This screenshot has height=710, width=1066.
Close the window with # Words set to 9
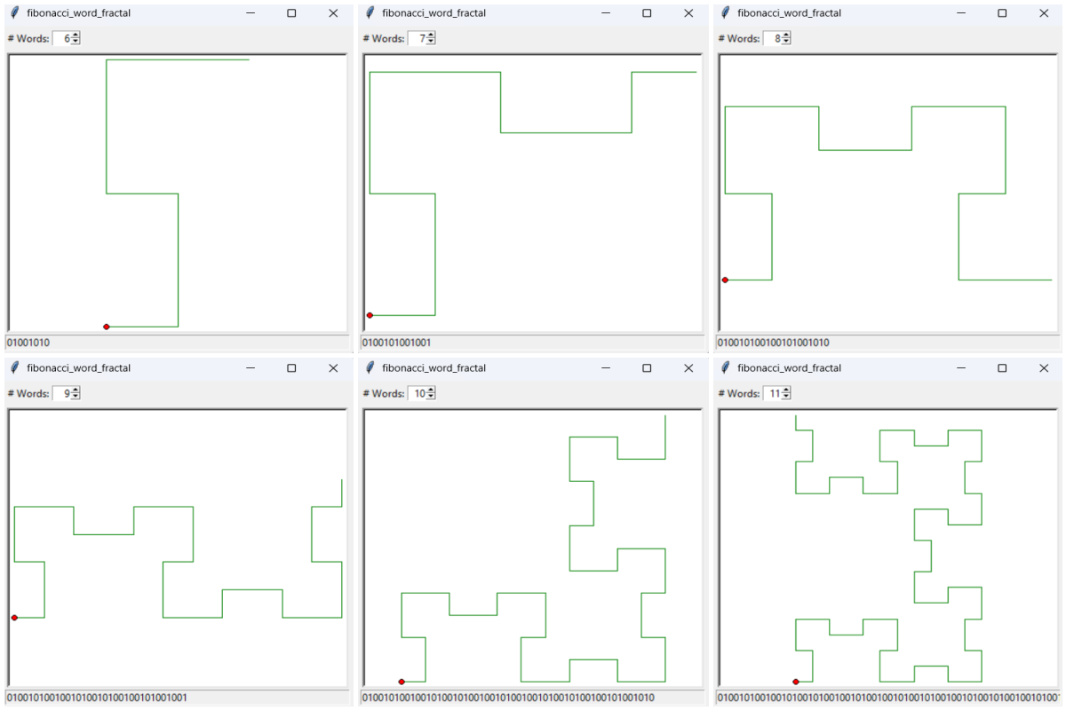tap(333, 368)
